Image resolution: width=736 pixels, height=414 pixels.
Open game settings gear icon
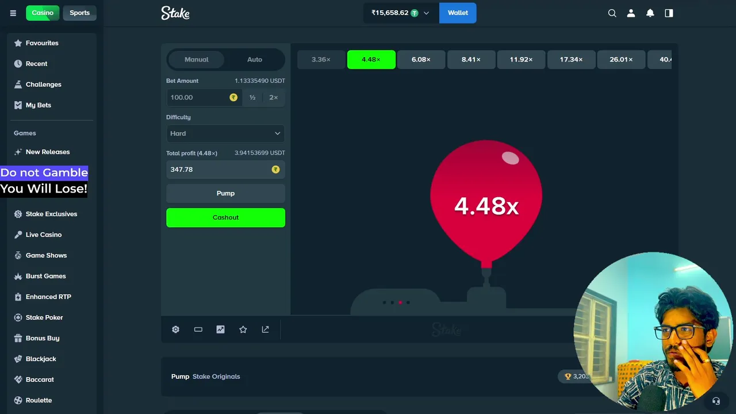click(176, 329)
